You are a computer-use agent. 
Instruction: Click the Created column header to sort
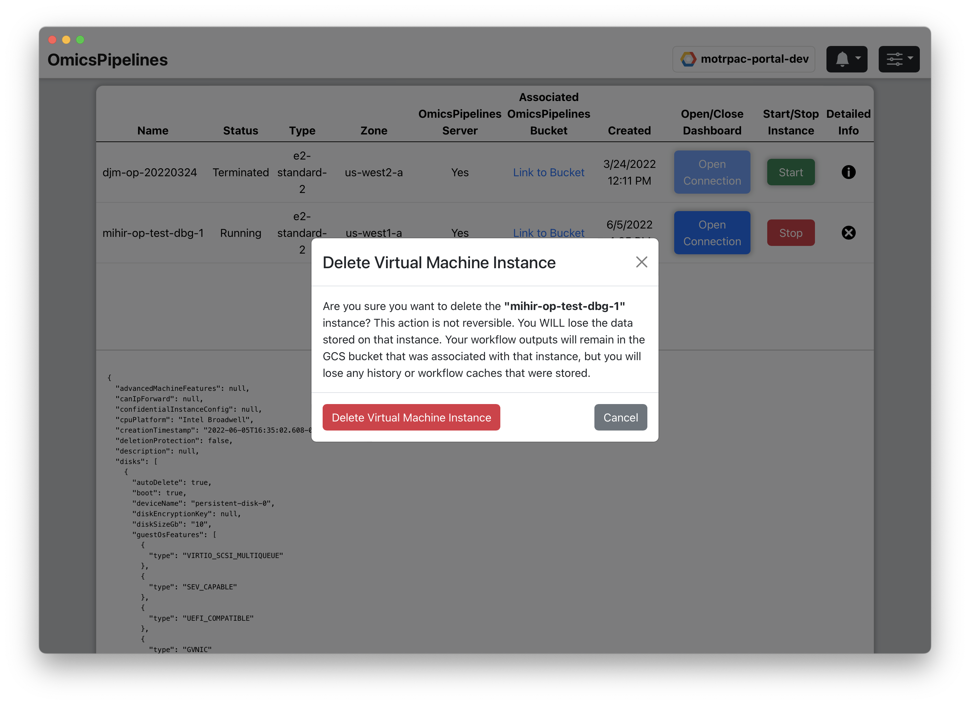pos(629,130)
